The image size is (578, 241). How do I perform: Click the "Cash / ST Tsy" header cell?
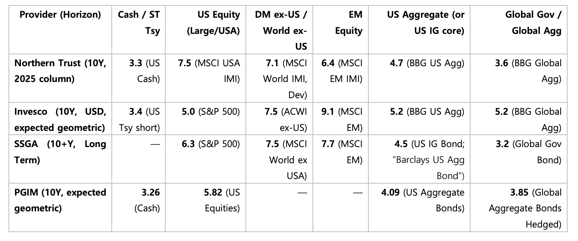(x=139, y=23)
